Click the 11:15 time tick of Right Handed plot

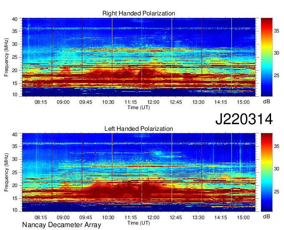[131, 102]
